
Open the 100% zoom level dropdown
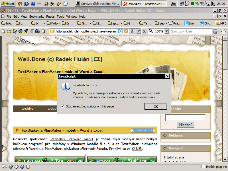(x=167, y=31)
